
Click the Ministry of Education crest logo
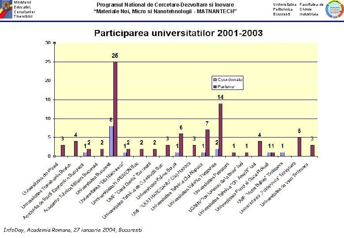point(6,9)
